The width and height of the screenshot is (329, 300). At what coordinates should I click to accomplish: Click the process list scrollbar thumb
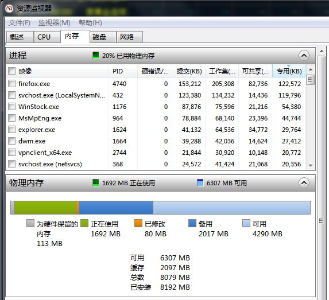(x=311, y=80)
